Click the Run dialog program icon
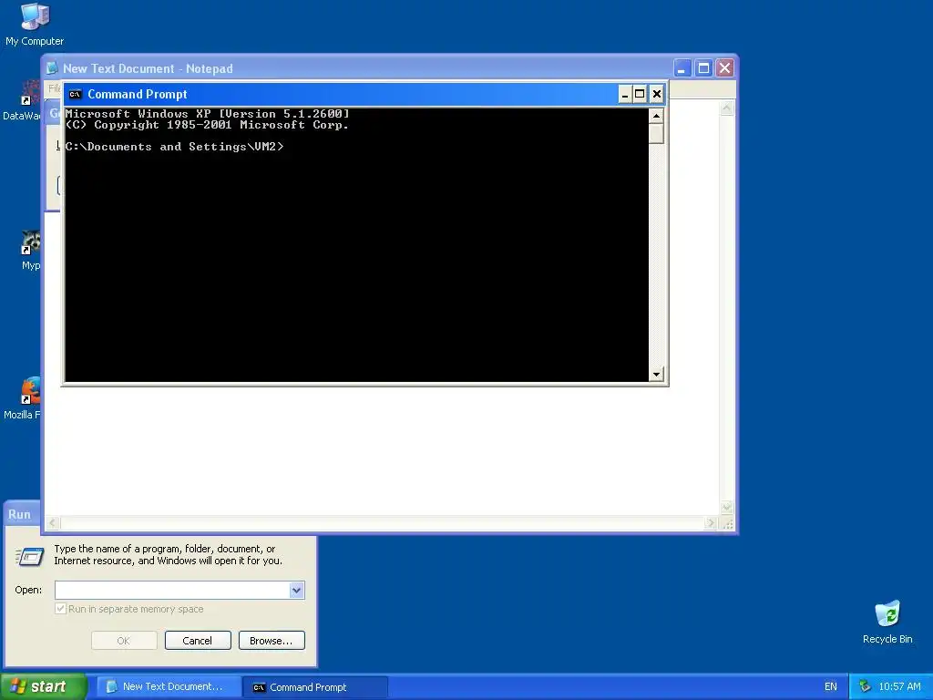This screenshot has width=933, height=700. (29, 557)
